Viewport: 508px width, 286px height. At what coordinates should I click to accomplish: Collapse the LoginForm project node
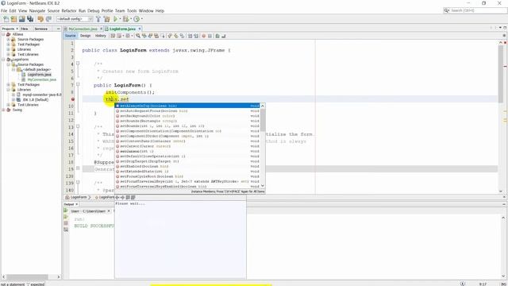point(3,60)
